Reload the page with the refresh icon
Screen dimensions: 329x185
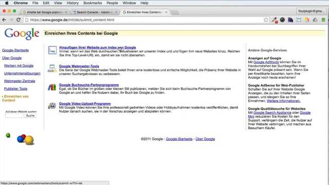tap(19, 20)
